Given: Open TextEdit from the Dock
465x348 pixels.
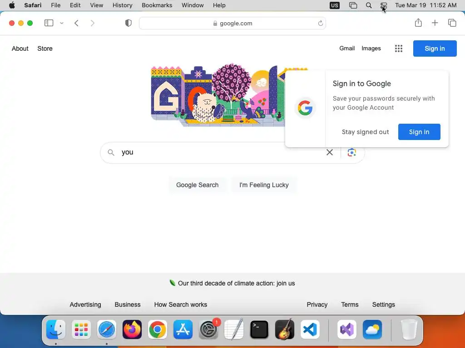Looking at the screenshot, I should 234,329.
